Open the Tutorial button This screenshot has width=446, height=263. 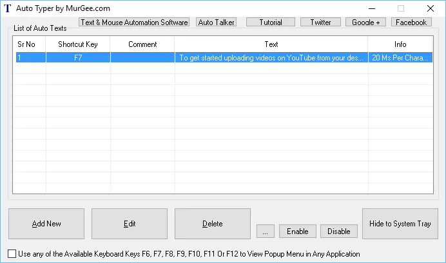click(x=271, y=23)
